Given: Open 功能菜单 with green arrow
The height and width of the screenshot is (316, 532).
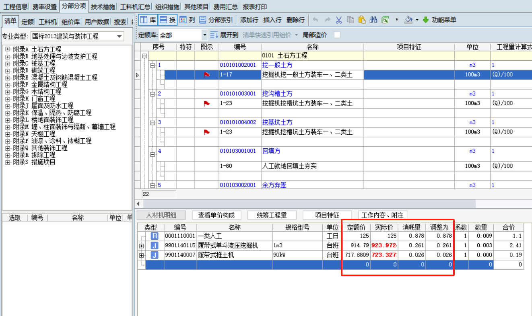Looking at the screenshot, I should click(x=439, y=20).
